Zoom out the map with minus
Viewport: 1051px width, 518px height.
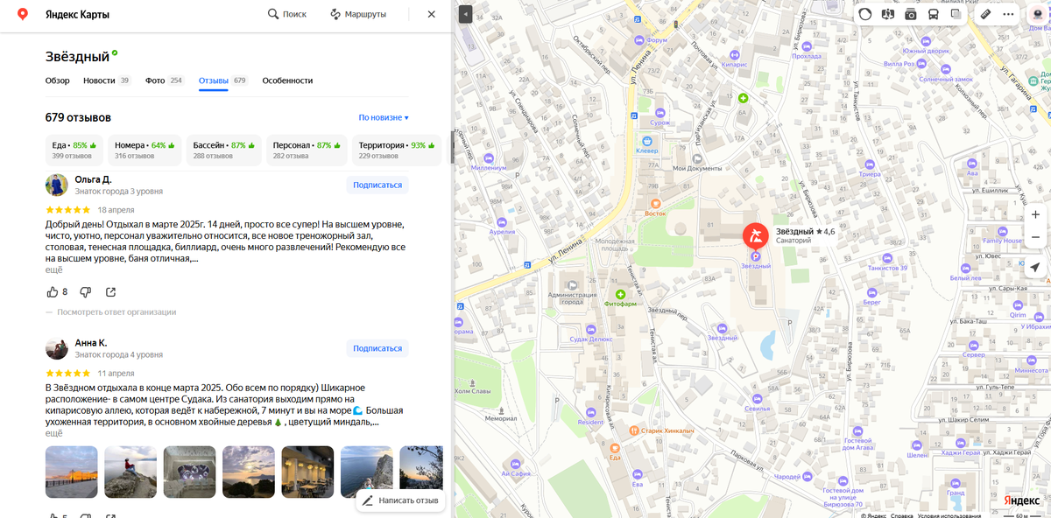pos(1035,237)
